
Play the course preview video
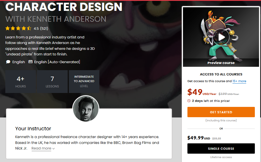point(221,37)
